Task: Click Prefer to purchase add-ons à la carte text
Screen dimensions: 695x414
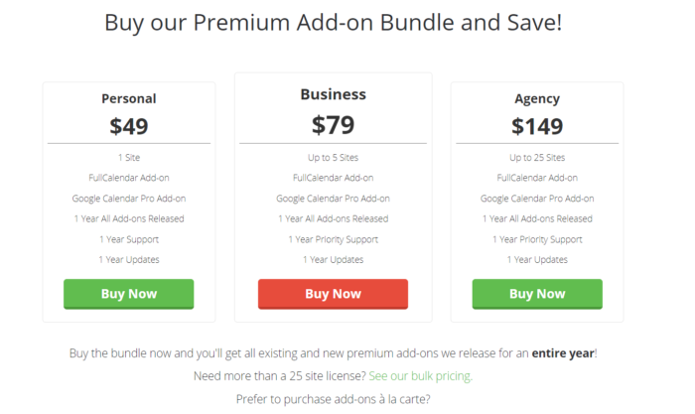Action: (x=333, y=399)
